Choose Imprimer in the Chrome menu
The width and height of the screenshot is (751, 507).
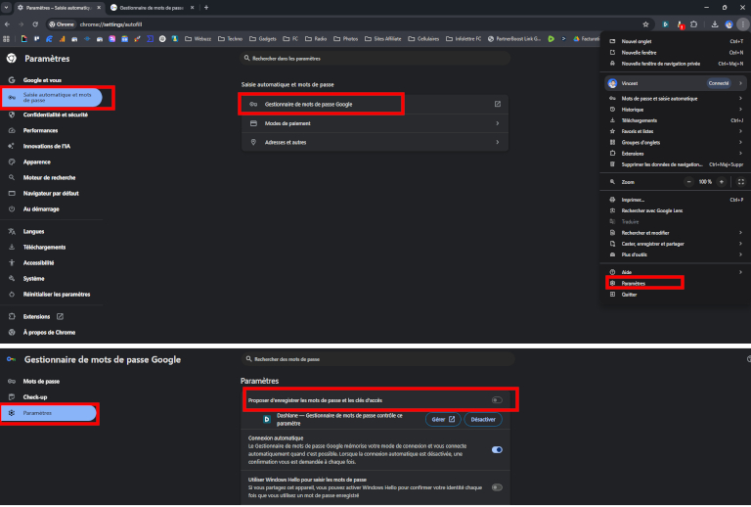(x=676, y=200)
